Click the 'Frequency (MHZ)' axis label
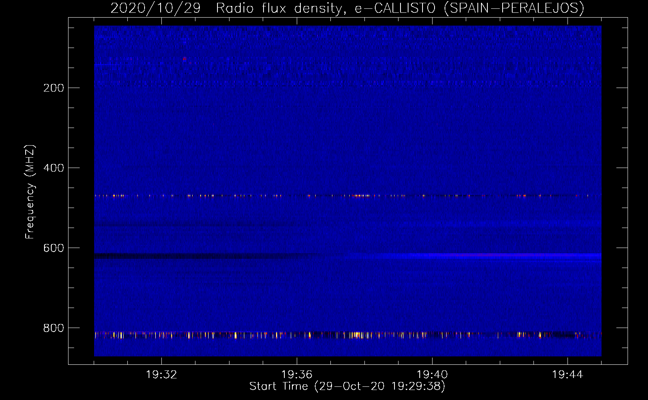Screen dimensions: 648x400 pyautogui.click(x=30, y=192)
